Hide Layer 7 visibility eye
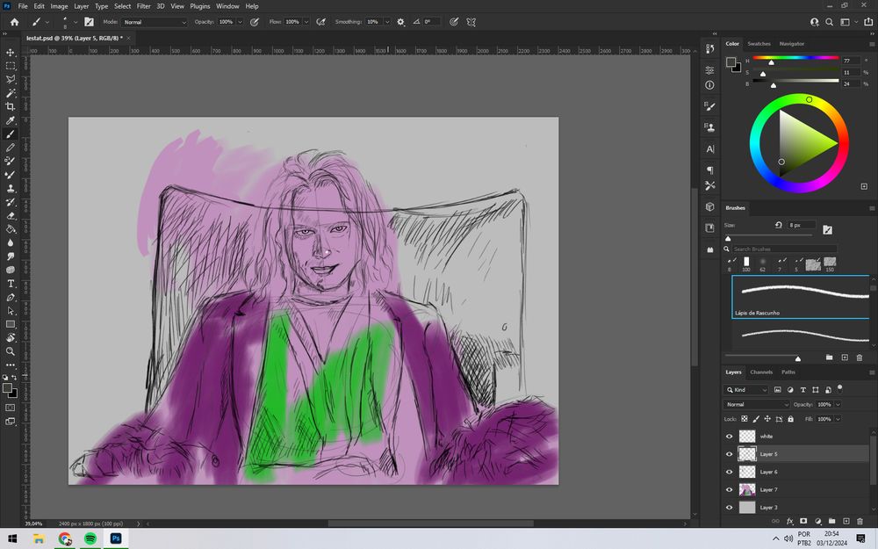878x549 pixels. click(x=729, y=489)
